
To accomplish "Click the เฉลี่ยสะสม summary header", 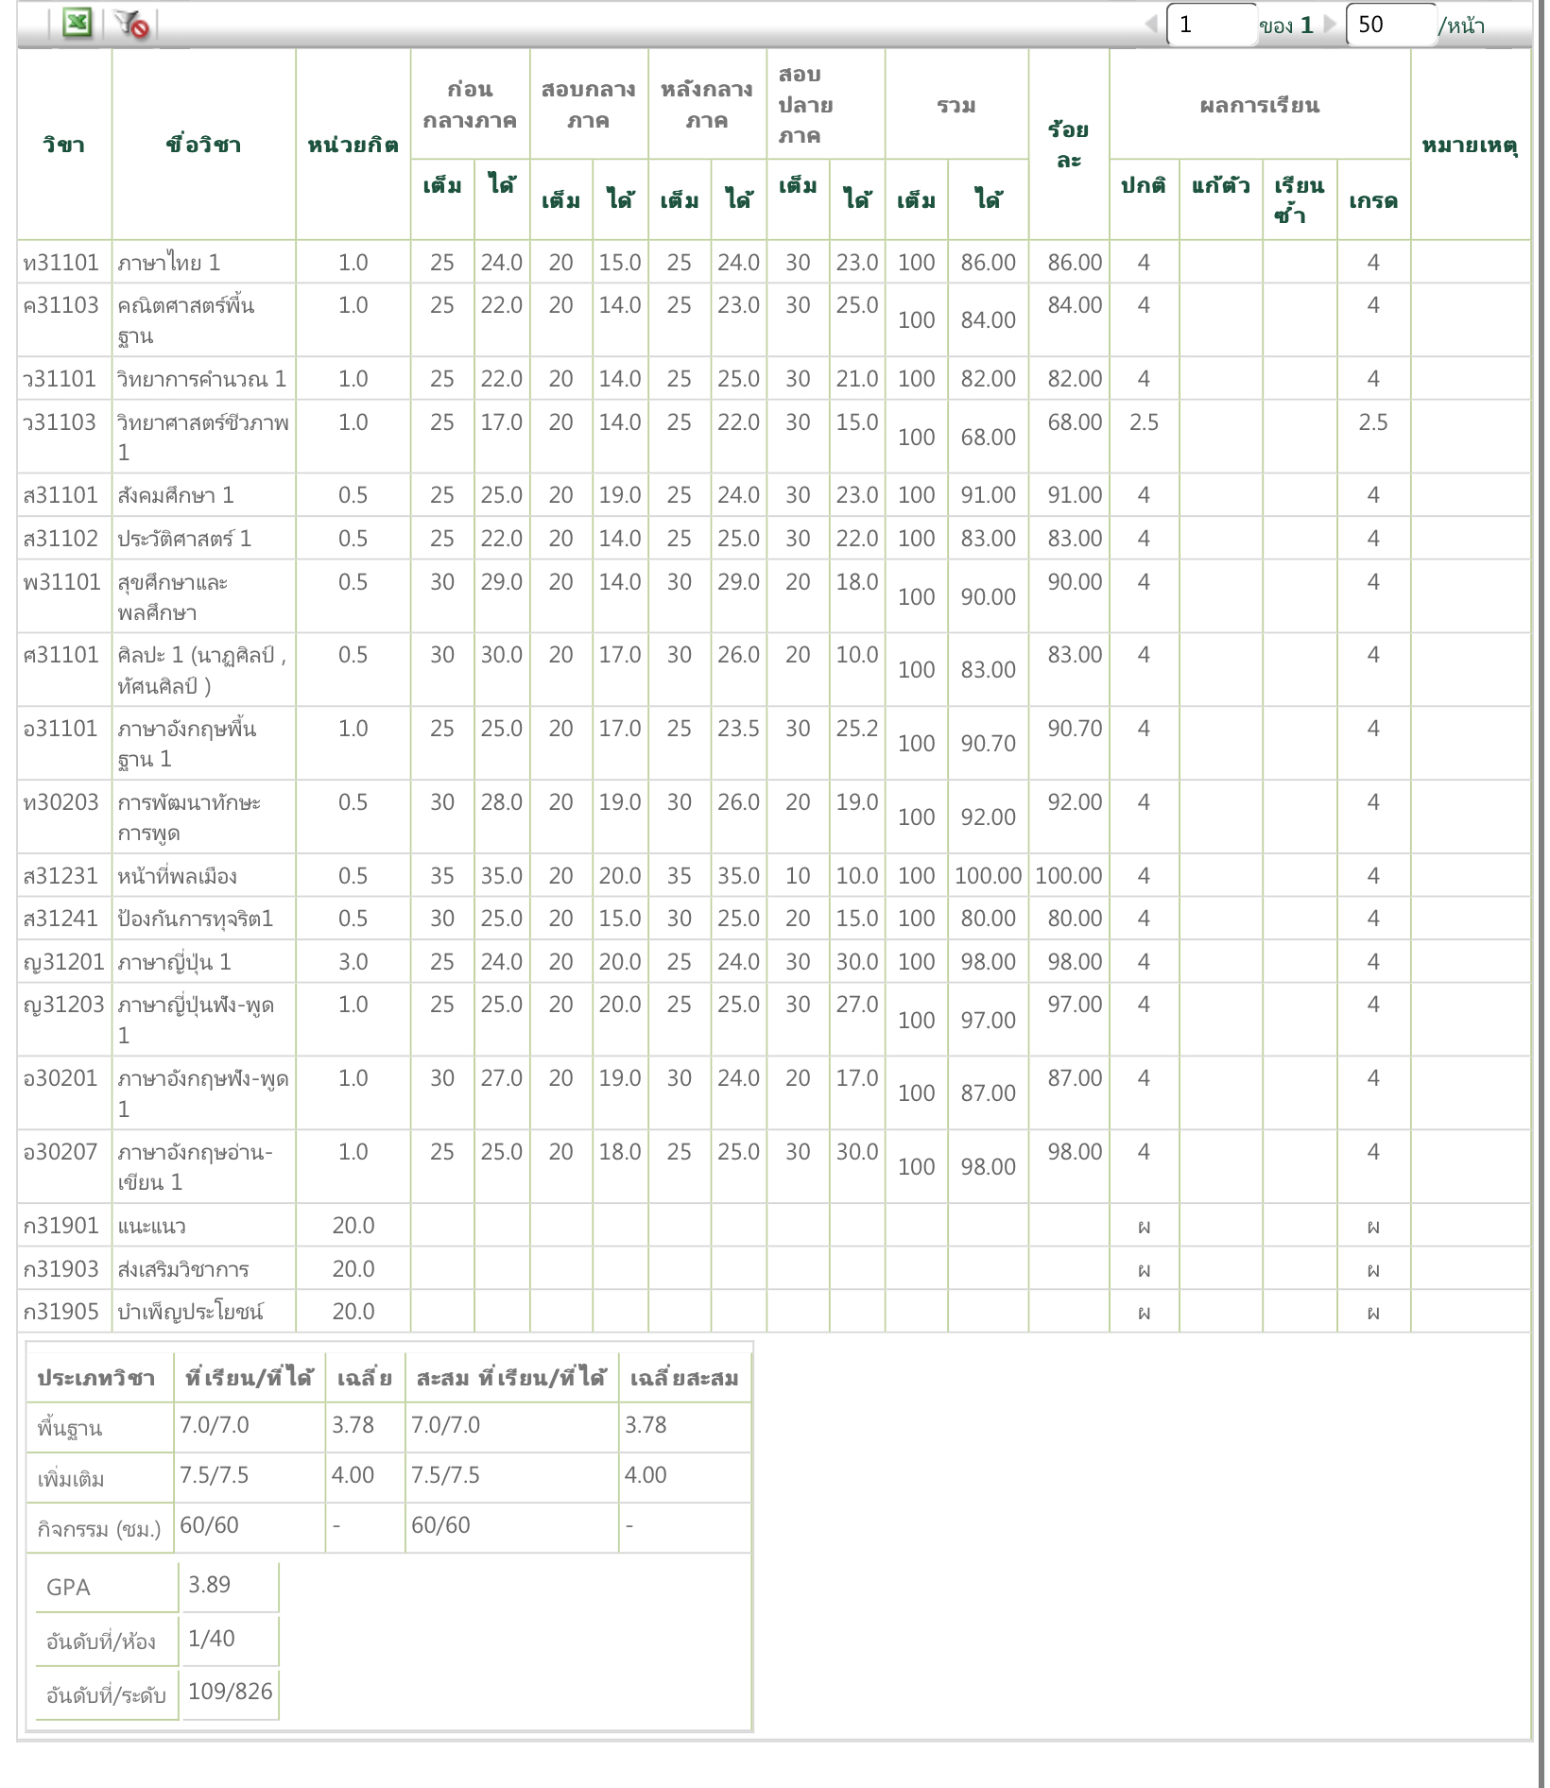I will 684,1377.
